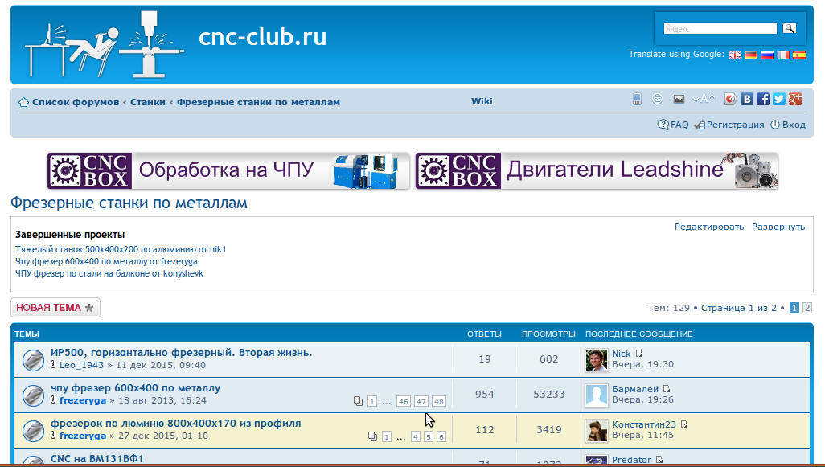The image size is (825, 467).
Task: Click the down-arrow that decreases font size
Action: [x=696, y=99]
